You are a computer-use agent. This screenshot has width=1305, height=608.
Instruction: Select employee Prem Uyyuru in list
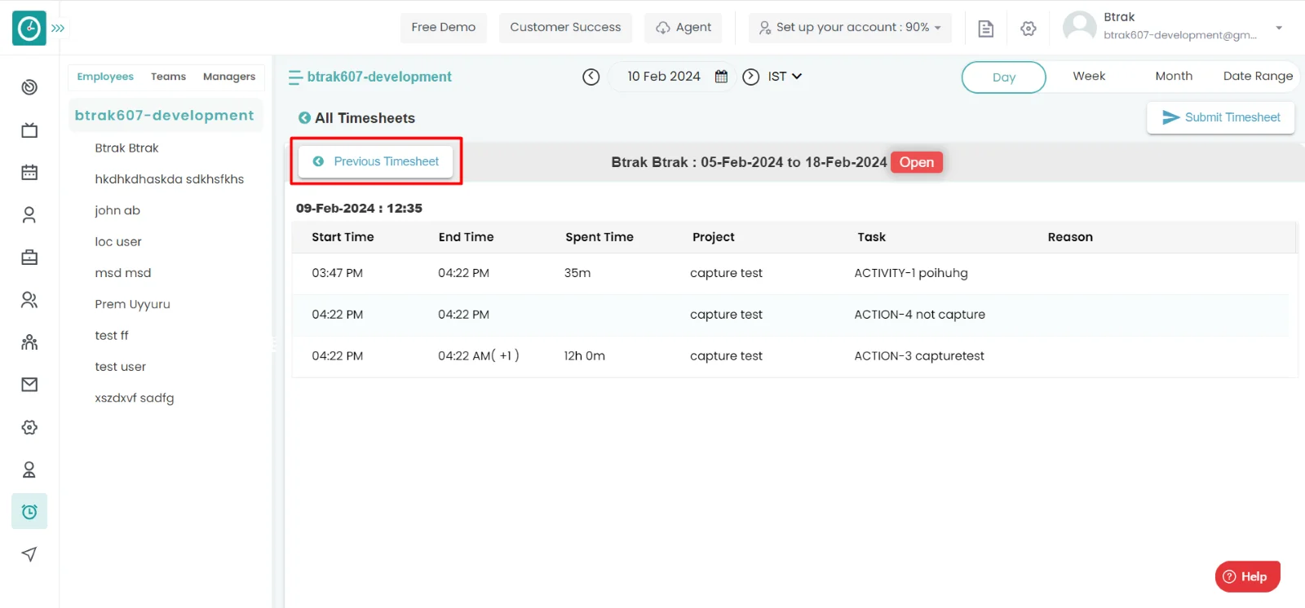(132, 304)
